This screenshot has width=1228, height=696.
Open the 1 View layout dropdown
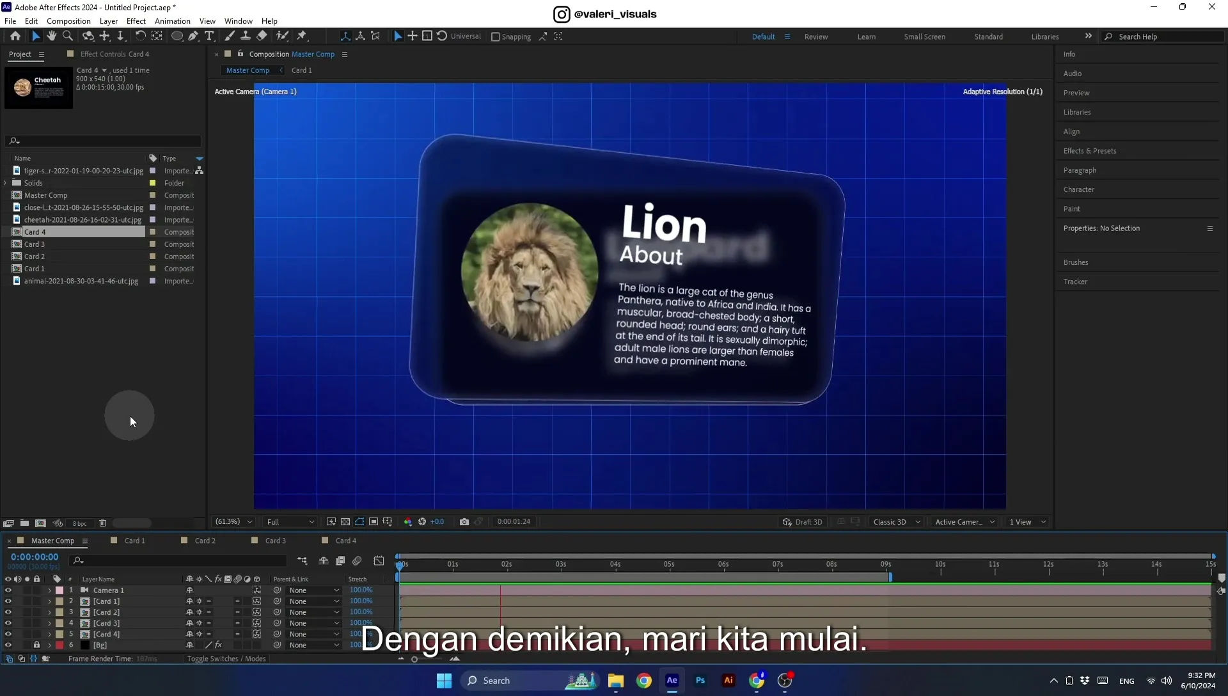point(1027,522)
